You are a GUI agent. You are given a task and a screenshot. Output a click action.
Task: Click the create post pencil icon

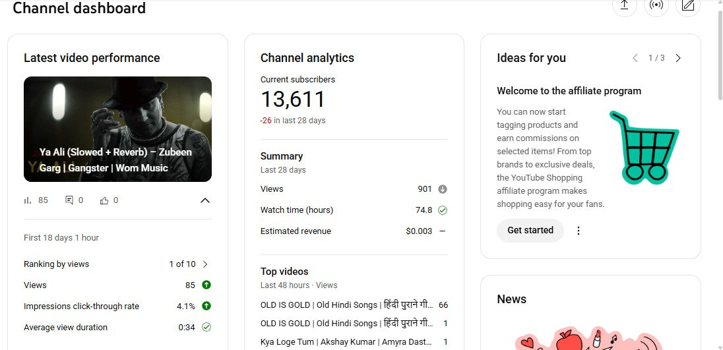tap(688, 5)
